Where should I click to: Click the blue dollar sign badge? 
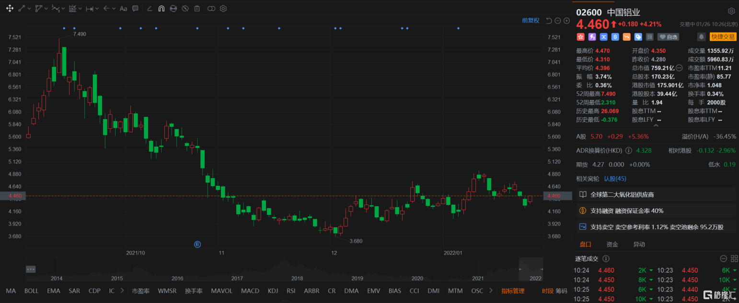(x=615, y=37)
